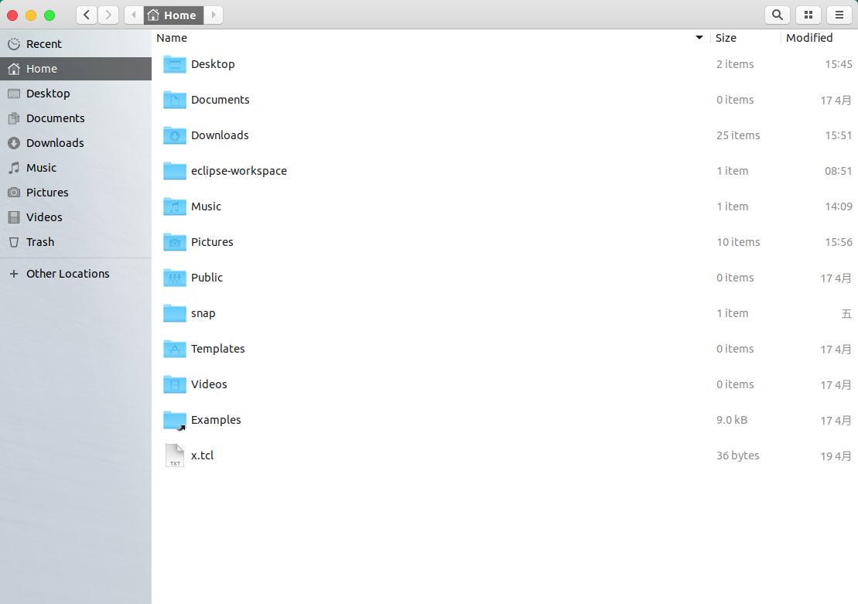Viewport: 858px width, 604px height.
Task: Select the Pictures folder icon in the list
Action: [x=175, y=242]
